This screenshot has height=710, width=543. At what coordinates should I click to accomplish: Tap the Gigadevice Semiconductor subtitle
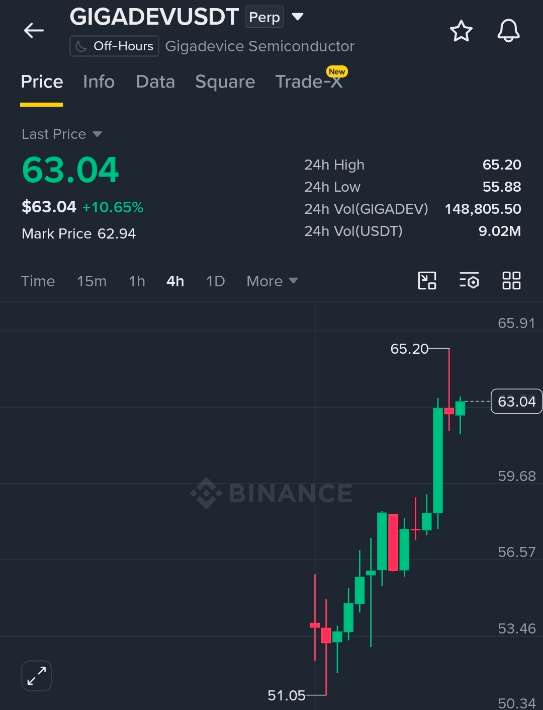coord(259,46)
